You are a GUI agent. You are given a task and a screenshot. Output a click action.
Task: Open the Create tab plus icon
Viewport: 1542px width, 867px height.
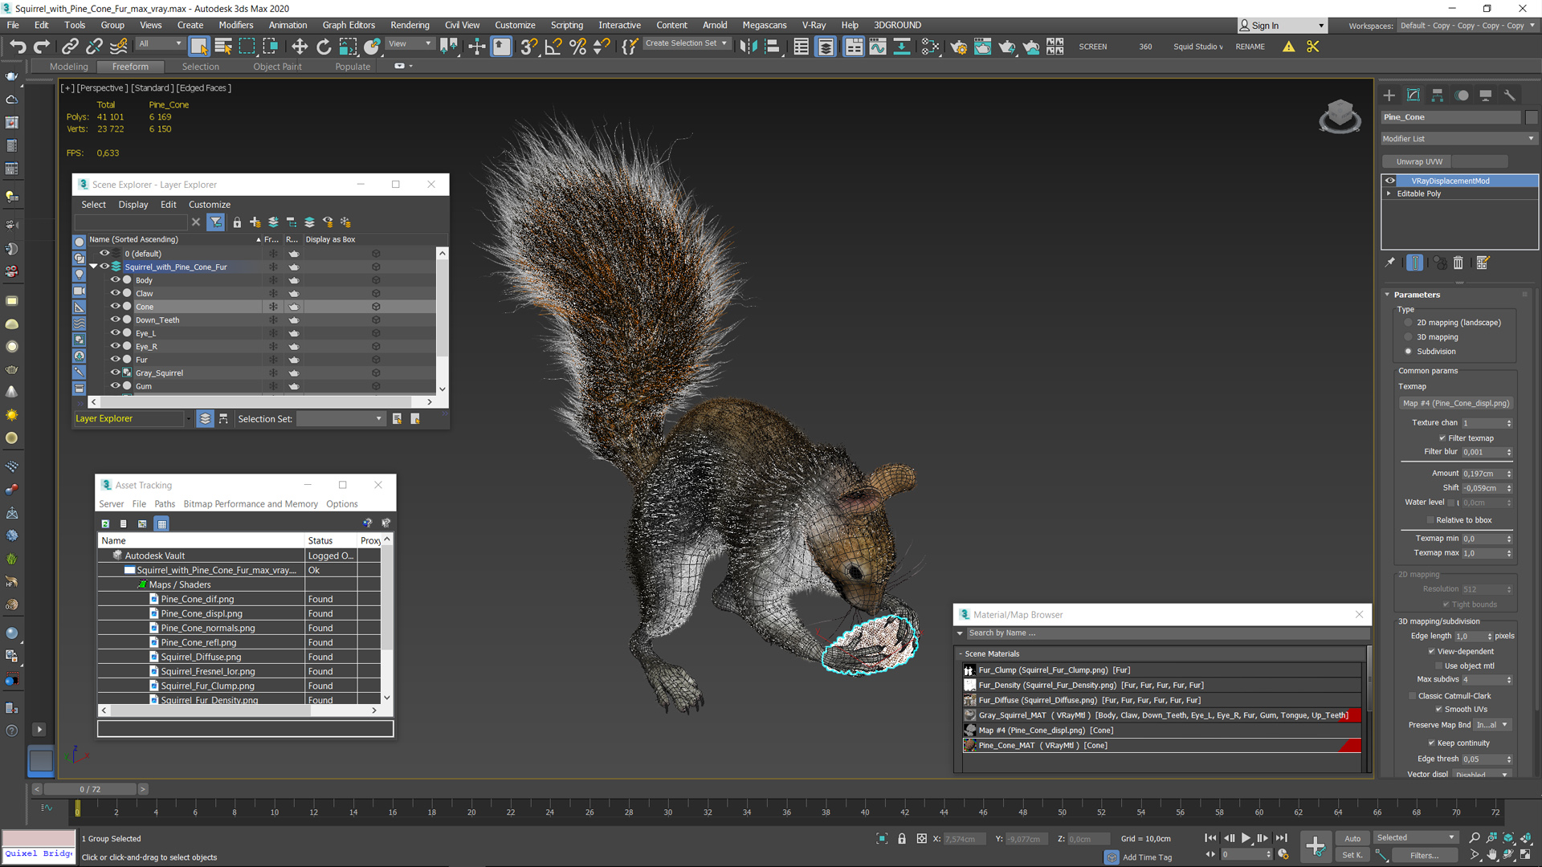(x=1389, y=95)
